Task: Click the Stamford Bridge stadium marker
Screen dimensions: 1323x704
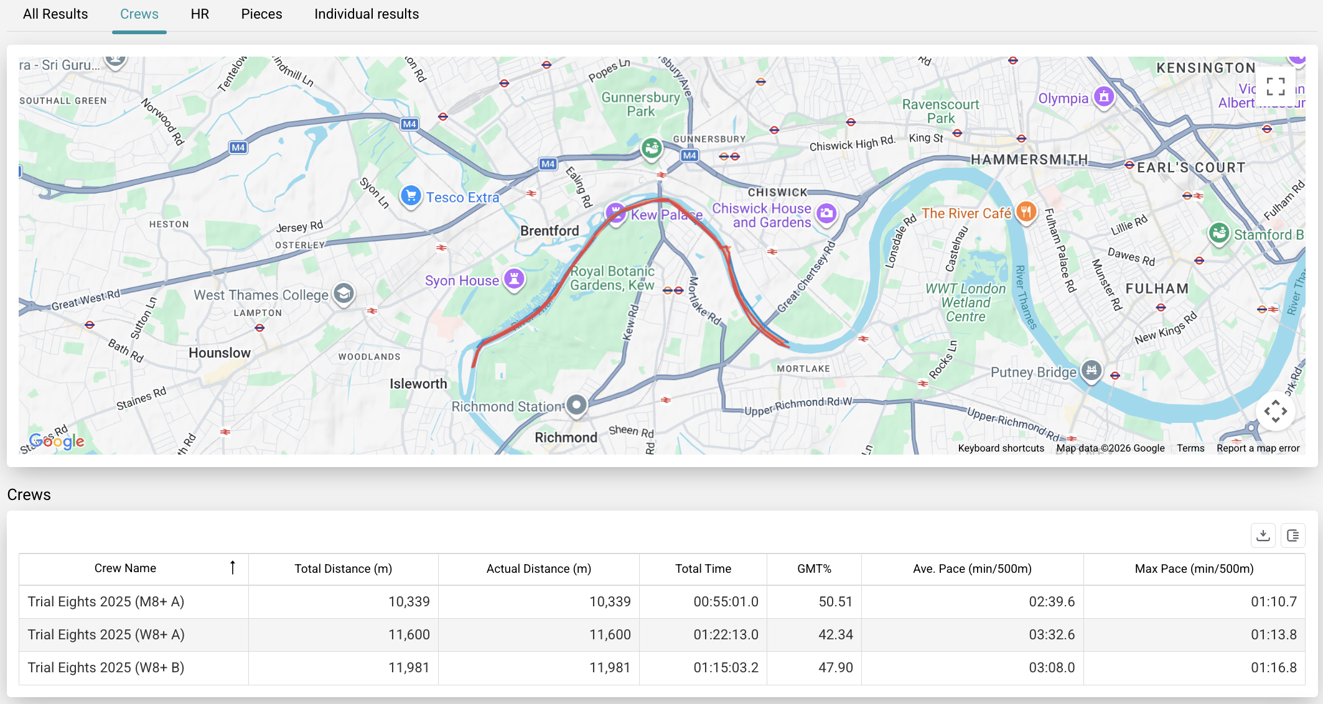Action: (1219, 234)
